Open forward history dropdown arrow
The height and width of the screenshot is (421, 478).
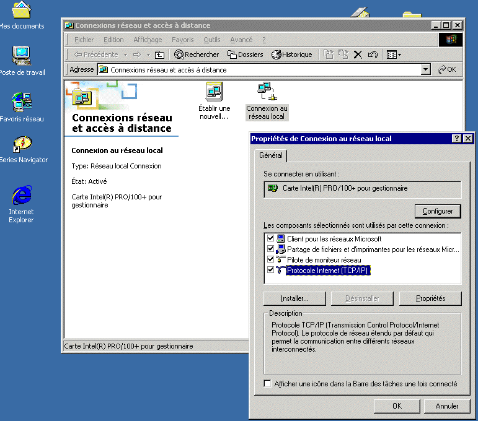(148, 55)
